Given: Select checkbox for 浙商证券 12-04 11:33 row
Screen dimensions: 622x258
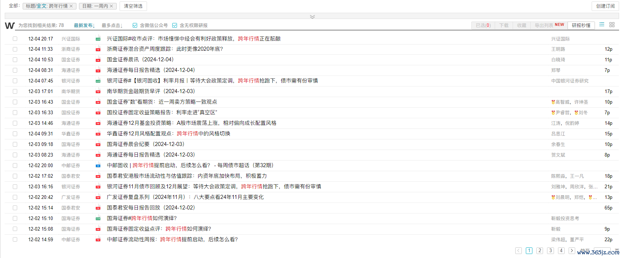Looking at the screenshot, I should [x=15, y=49].
